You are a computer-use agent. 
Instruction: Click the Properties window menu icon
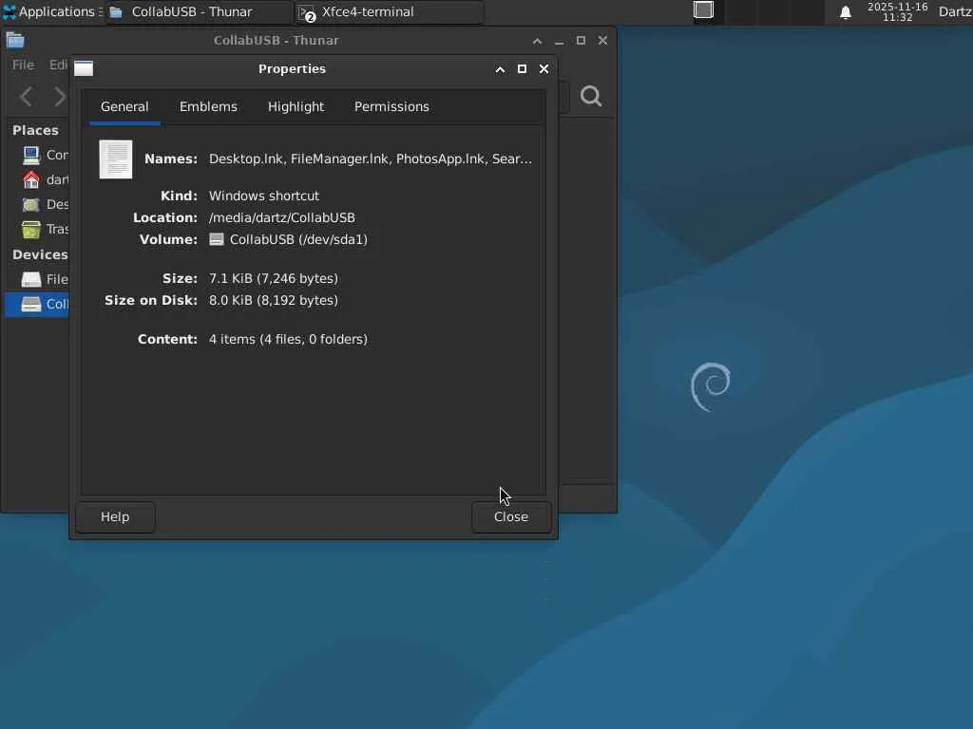[x=84, y=68]
